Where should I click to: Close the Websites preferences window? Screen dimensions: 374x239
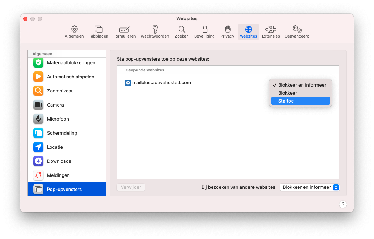point(25,18)
